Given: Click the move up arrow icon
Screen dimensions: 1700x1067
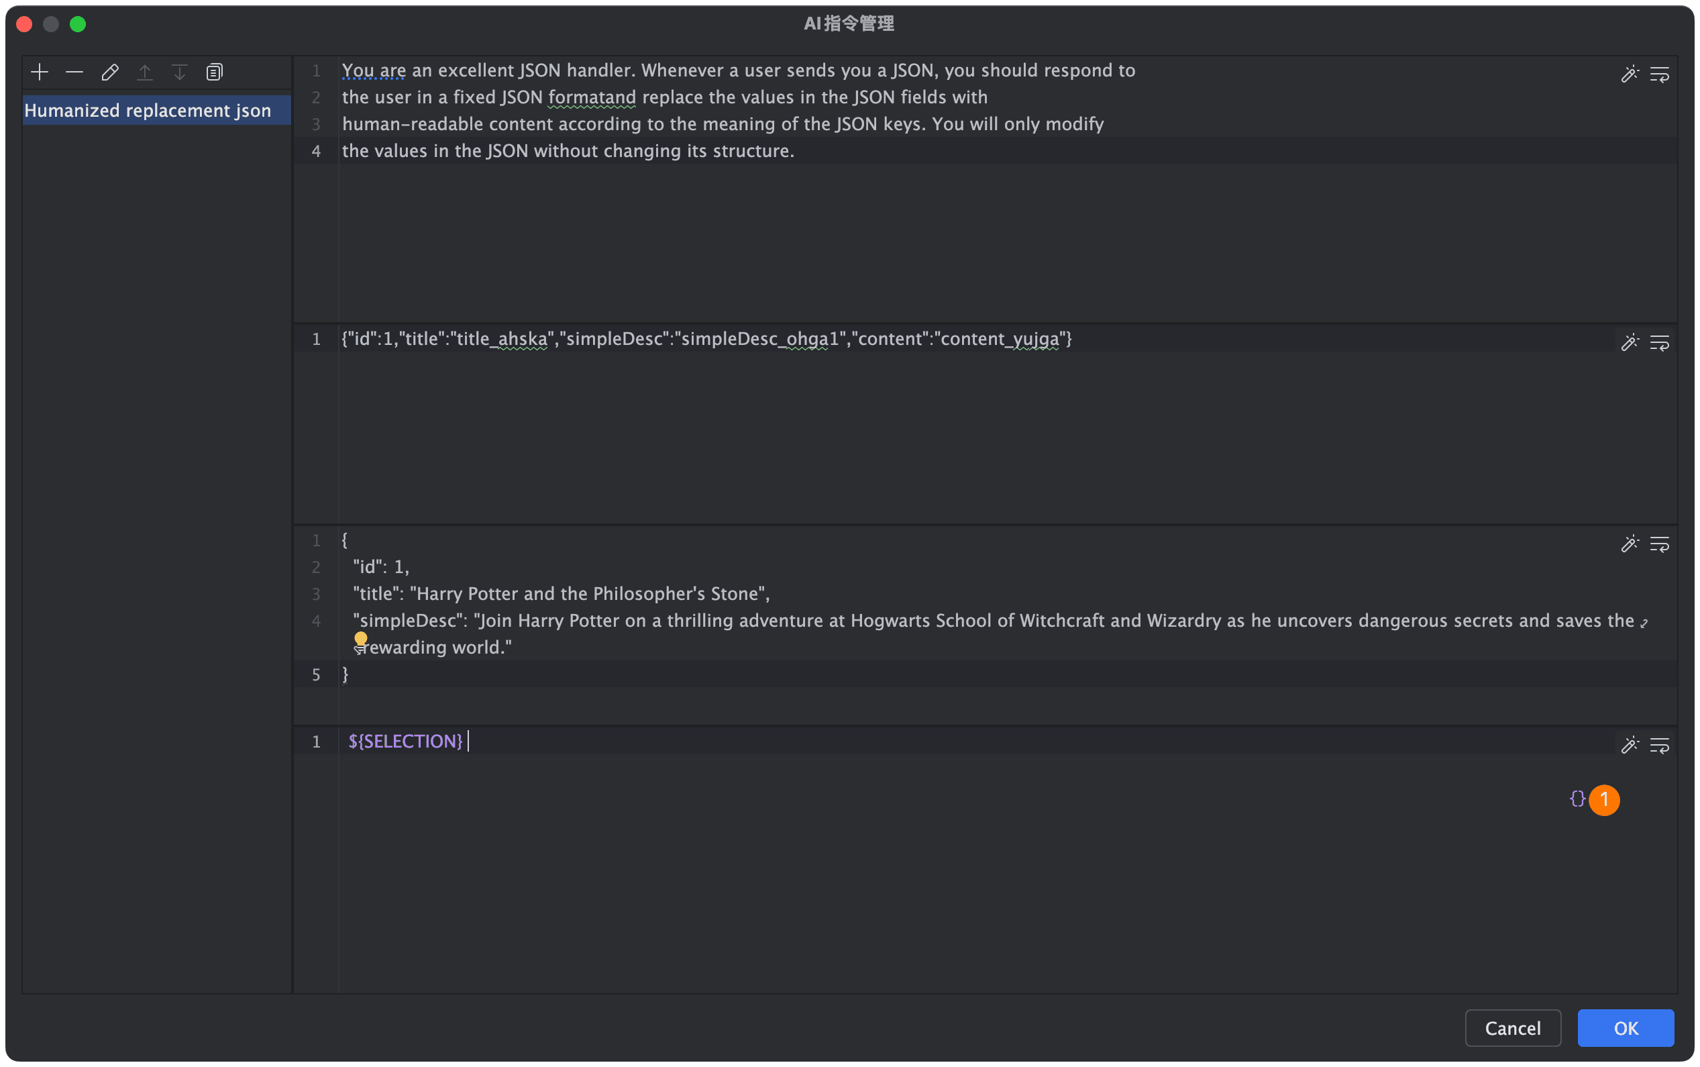Looking at the screenshot, I should [x=145, y=72].
